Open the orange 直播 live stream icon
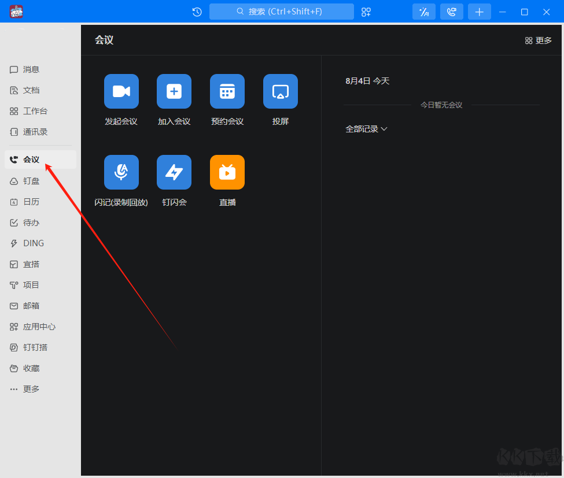 click(x=227, y=172)
